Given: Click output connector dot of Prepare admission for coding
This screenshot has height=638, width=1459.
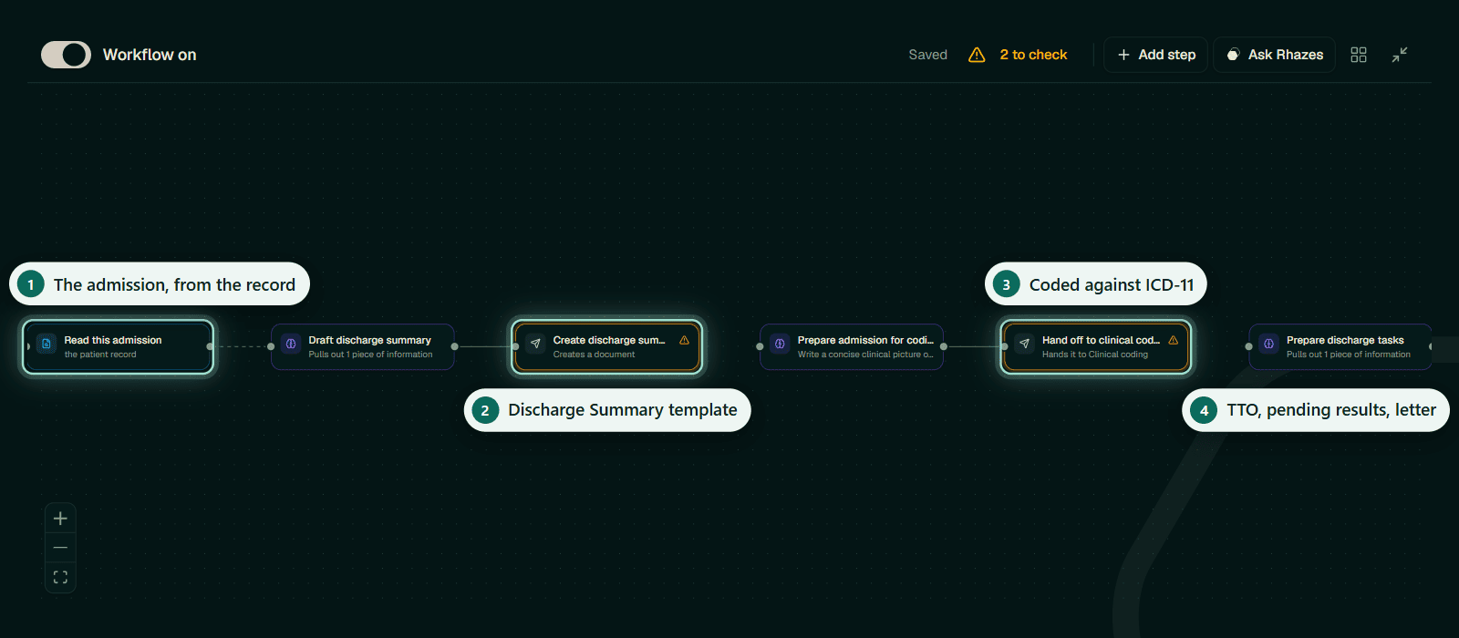Looking at the screenshot, I should point(943,346).
